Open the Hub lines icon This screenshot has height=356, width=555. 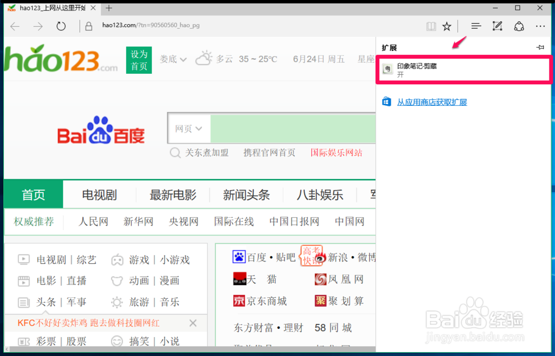[476, 26]
